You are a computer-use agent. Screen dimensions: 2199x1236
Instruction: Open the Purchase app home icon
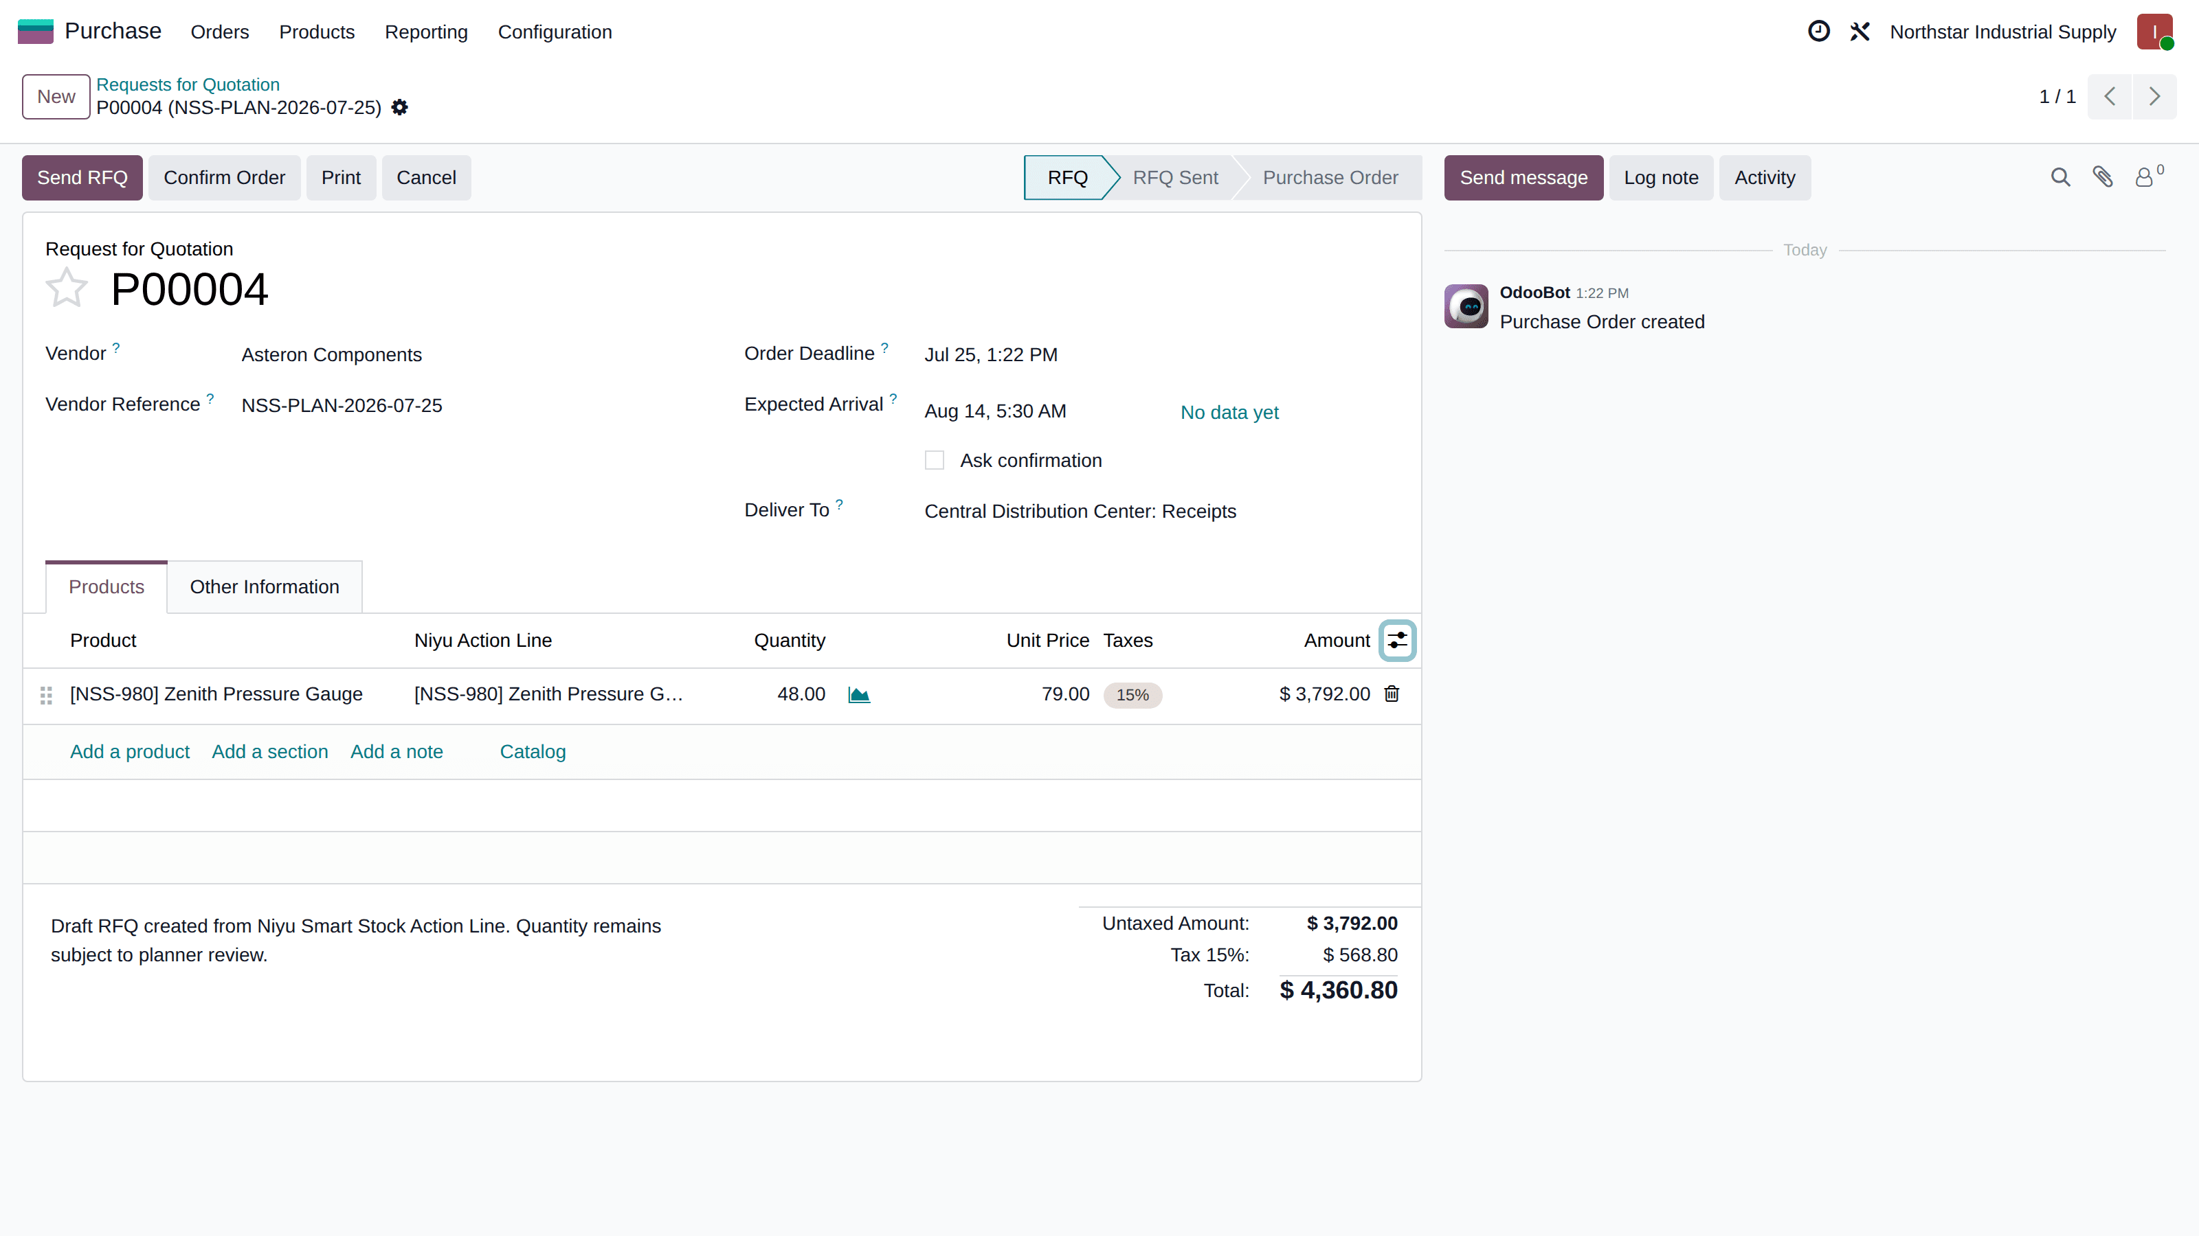coord(35,32)
